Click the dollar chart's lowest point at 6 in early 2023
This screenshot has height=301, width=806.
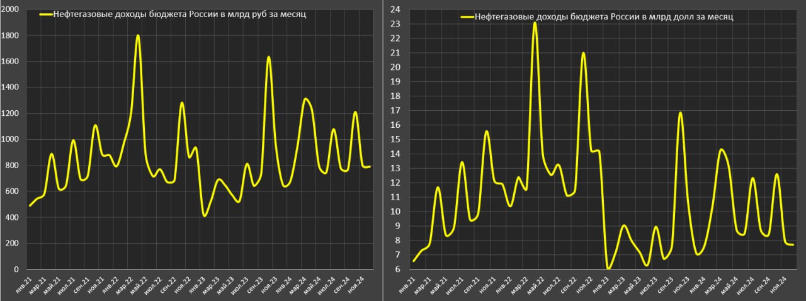[x=608, y=269]
